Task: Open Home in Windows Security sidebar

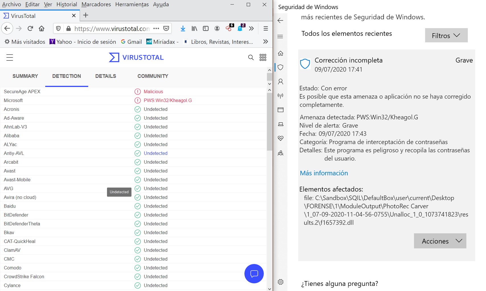Action: click(281, 53)
